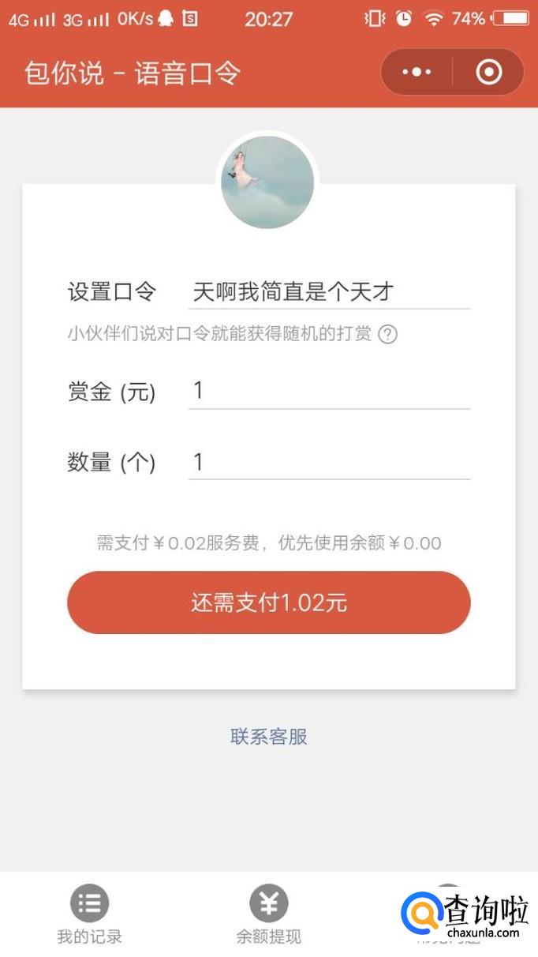Tap the QQ penguin notification icon
Viewport: 538px width, 957px height.
tap(166, 18)
